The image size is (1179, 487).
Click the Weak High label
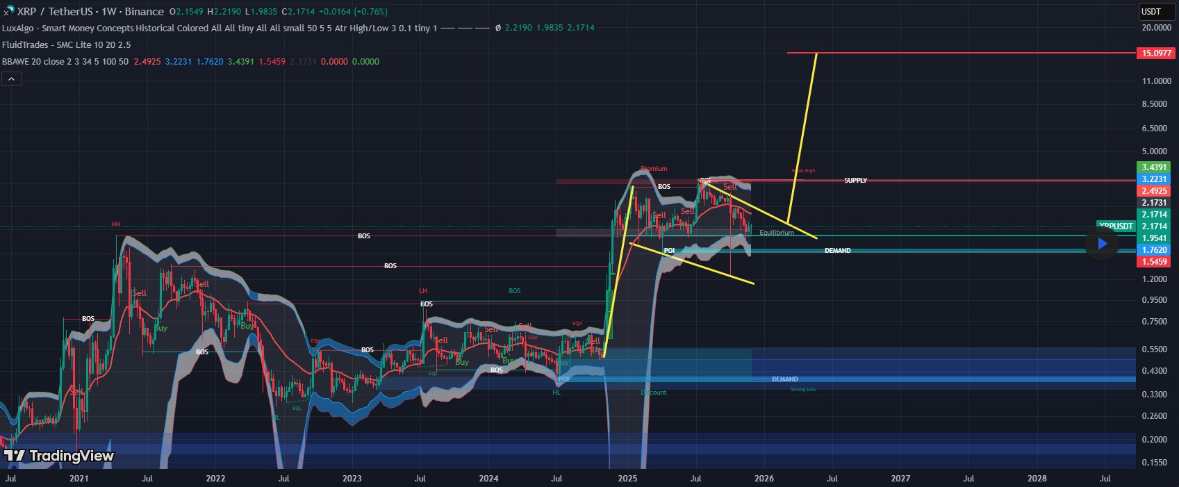[804, 171]
